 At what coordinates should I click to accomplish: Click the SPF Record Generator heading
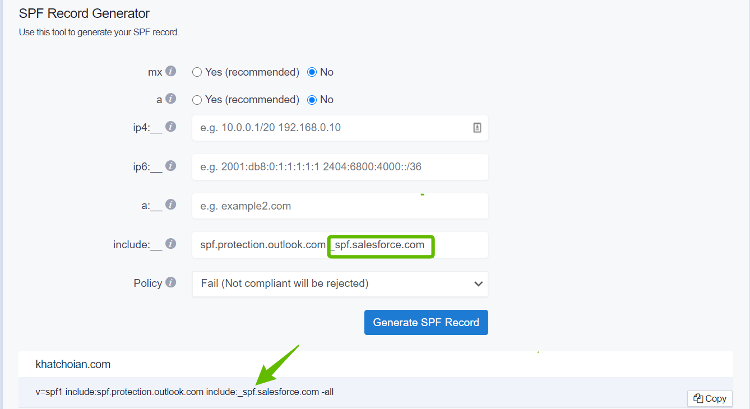[84, 13]
